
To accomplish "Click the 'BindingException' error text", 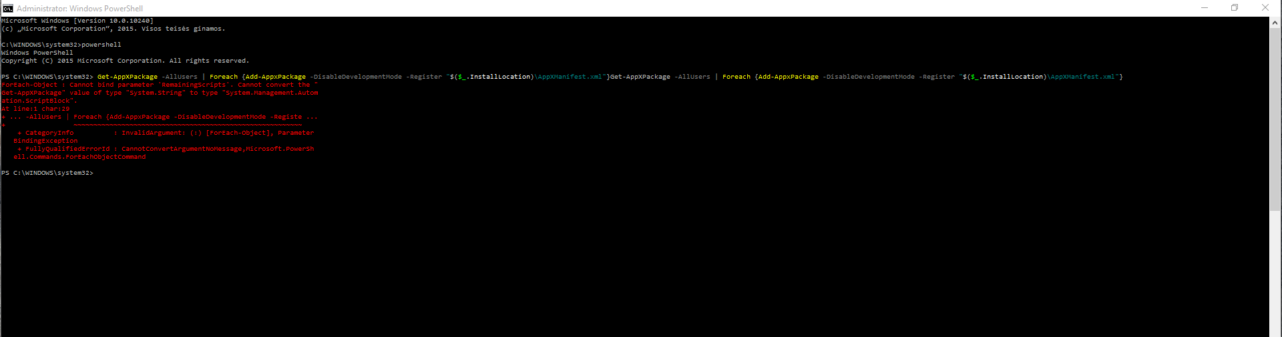I will click(45, 141).
